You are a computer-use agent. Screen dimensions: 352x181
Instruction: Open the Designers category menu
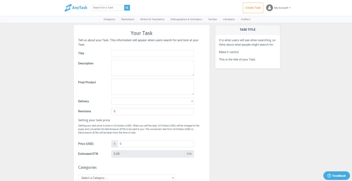110,19
